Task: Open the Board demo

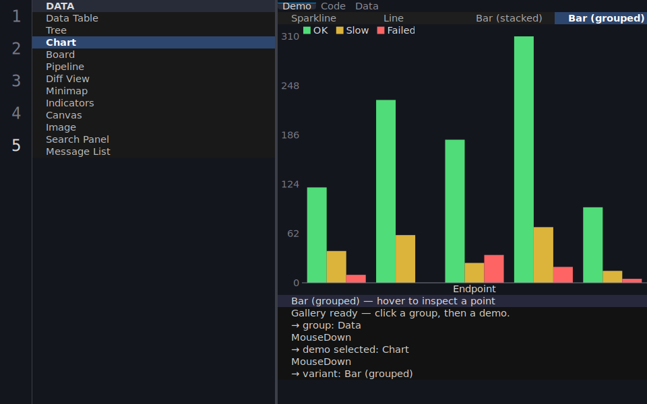Action: pyautogui.click(x=154, y=55)
